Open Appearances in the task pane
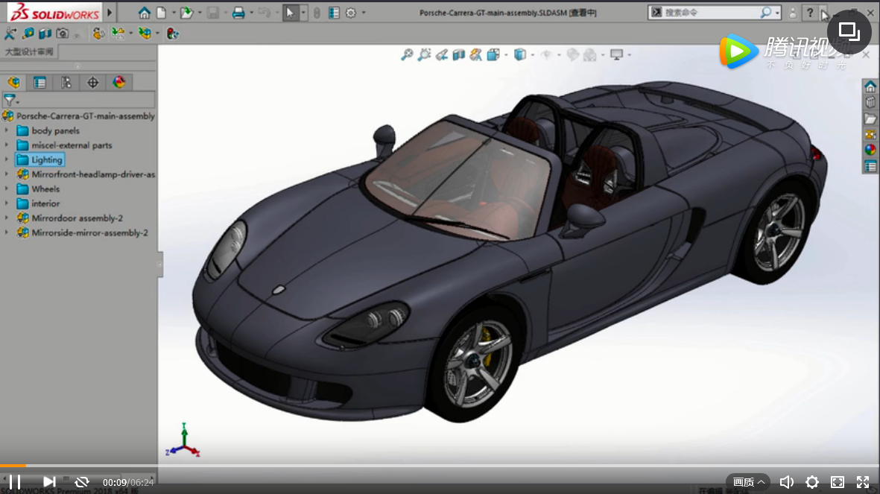Screen dimensions: 880x494 click(870, 150)
